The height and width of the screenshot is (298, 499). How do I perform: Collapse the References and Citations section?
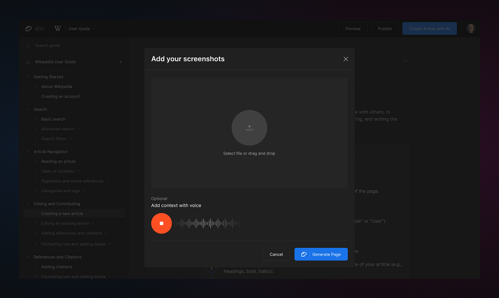(28, 257)
